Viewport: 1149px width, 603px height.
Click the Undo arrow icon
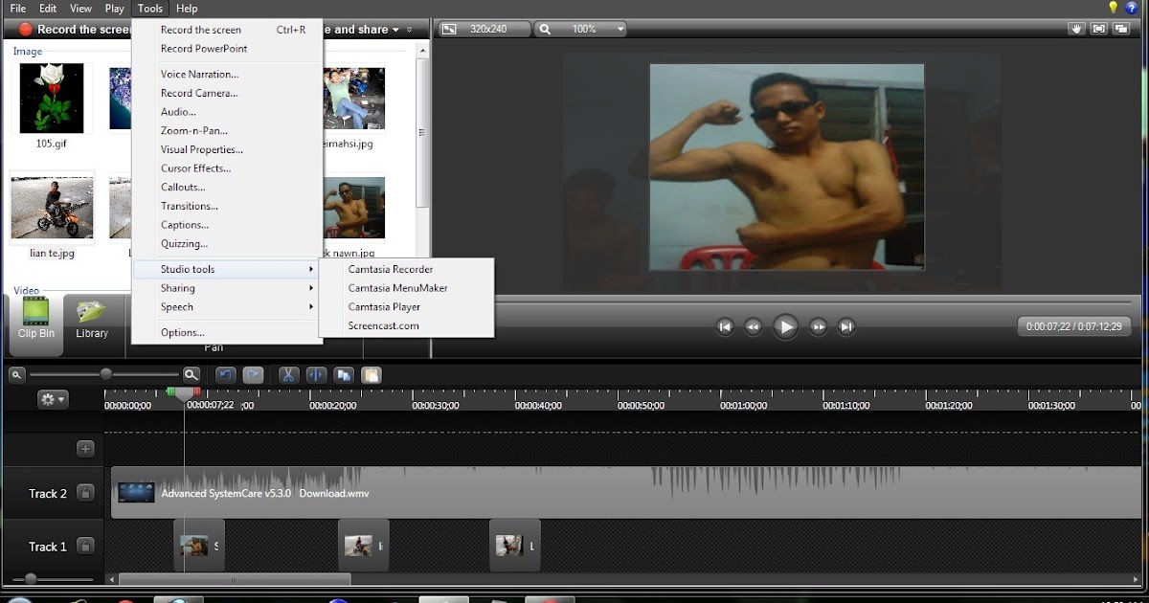225,375
